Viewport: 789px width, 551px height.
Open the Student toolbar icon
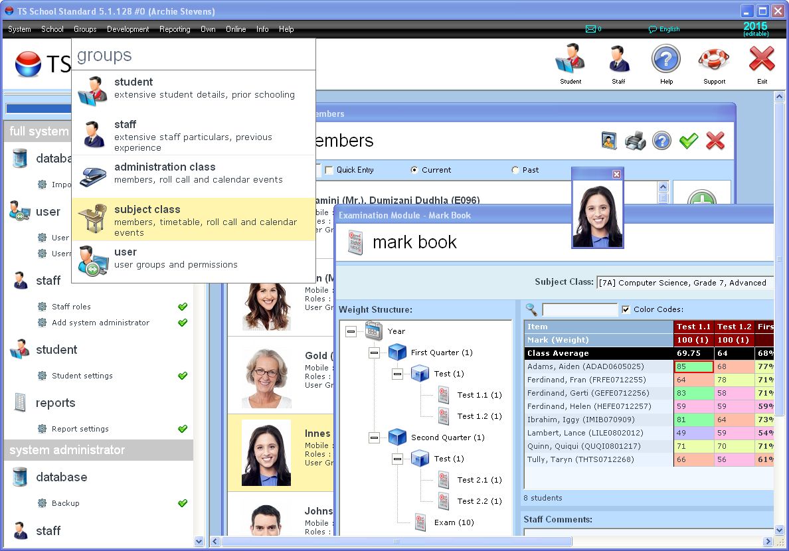(570, 62)
